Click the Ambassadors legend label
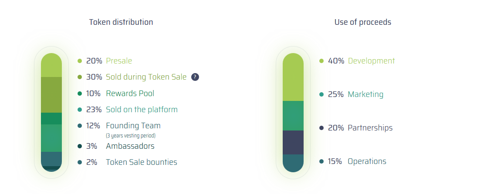The height and width of the screenshot is (194, 487). point(130,146)
